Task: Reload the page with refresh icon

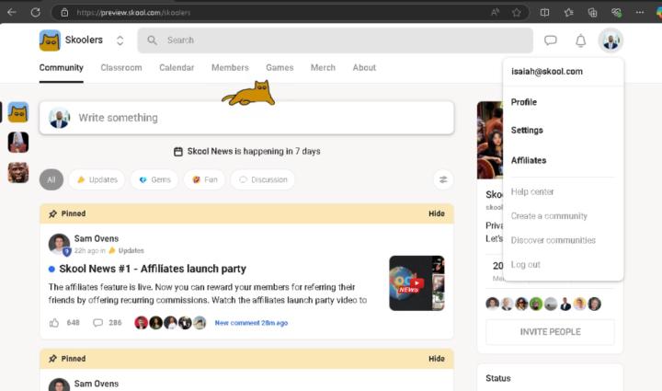Action: (x=36, y=12)
